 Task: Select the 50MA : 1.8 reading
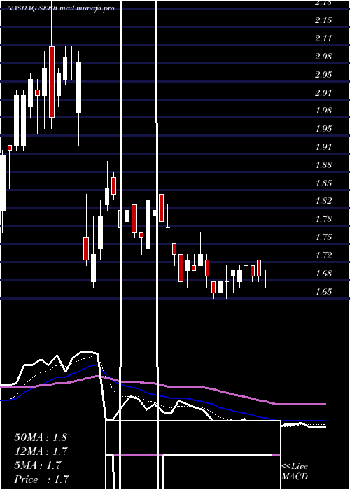click(41, 437)
